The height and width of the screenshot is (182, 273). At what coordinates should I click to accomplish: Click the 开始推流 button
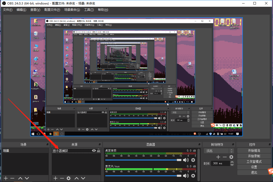tap(254, 151)
